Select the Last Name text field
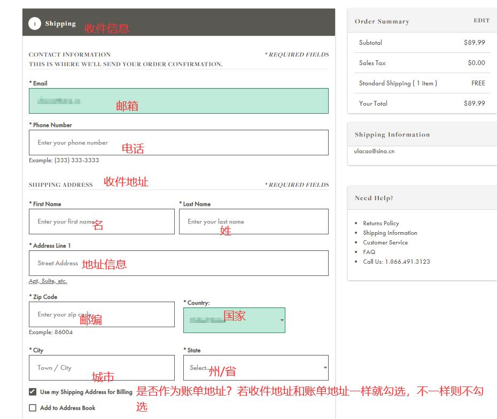Viewport: 497px width, 419px height. click(x=253, y=222)
